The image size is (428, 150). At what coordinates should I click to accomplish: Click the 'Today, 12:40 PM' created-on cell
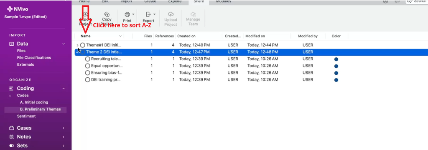click(194, 45)
